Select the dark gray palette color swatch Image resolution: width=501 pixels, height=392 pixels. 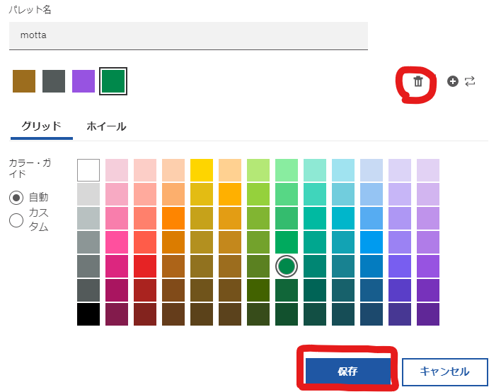pos(54,81)
